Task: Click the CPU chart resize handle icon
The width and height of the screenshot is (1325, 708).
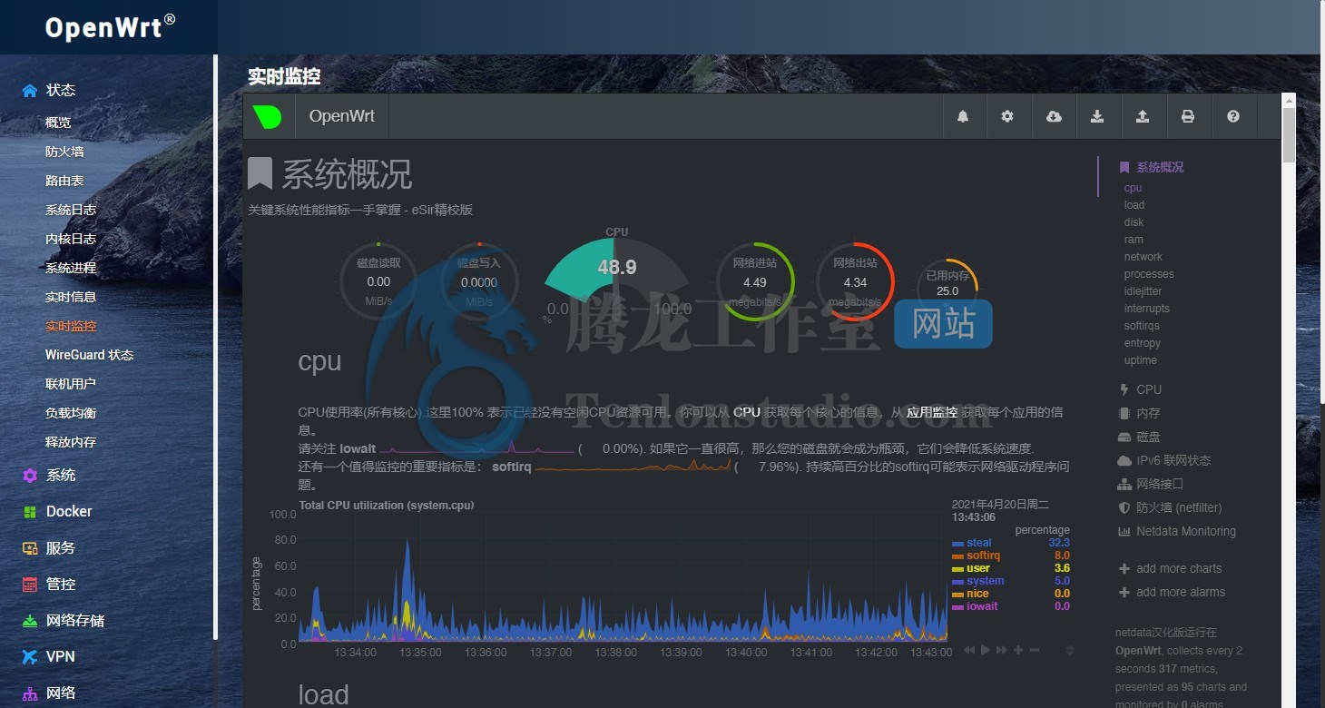Action: pos(1069,650)
